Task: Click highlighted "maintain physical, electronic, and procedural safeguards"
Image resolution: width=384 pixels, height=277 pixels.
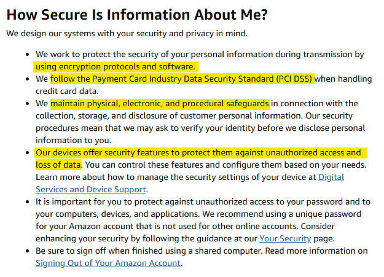Action: coord(160,103)
